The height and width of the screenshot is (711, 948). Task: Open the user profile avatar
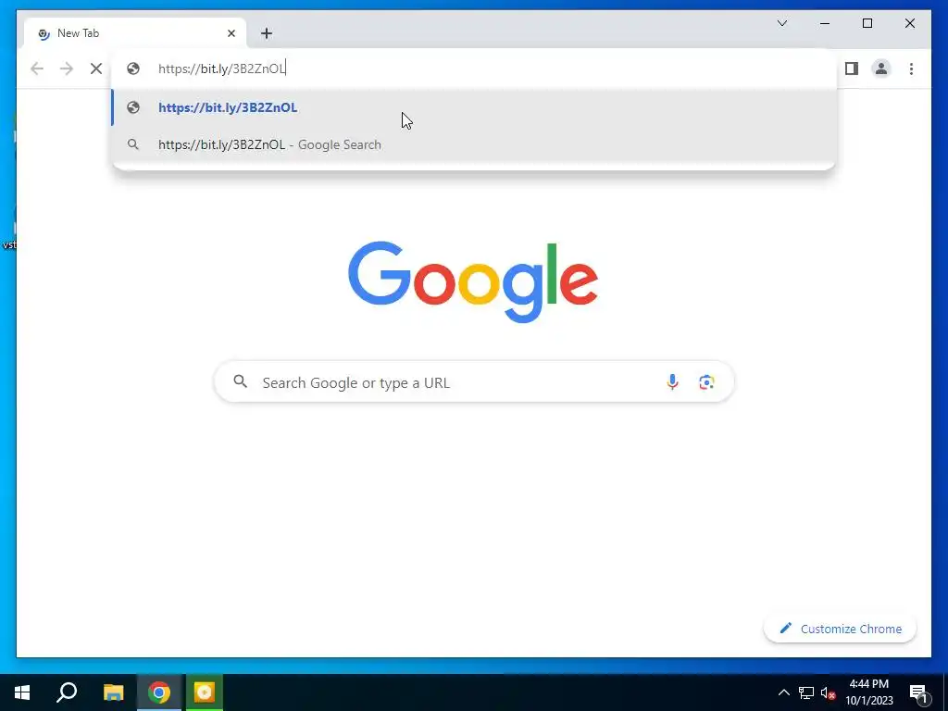881,69
